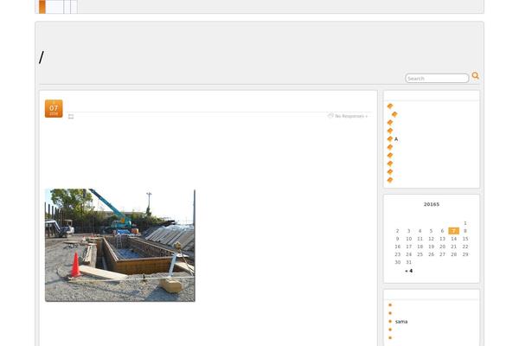Click calendar day 12

tap(431, 239)
